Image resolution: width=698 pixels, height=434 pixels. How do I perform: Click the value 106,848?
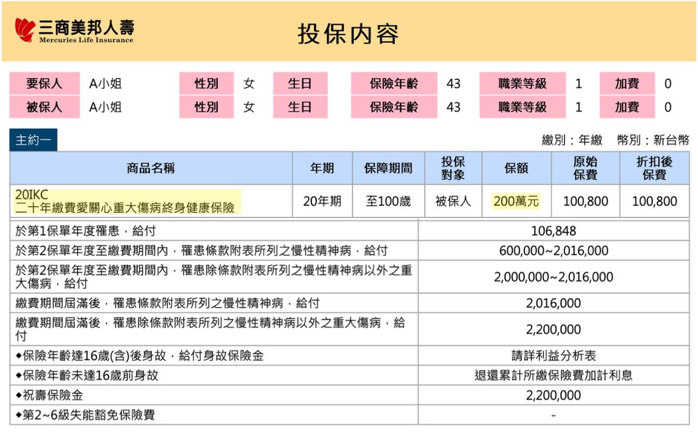[554, 231]
